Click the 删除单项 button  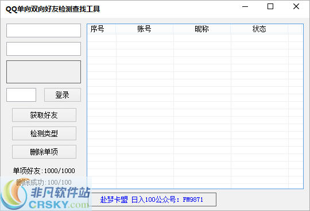pos(44,152)
